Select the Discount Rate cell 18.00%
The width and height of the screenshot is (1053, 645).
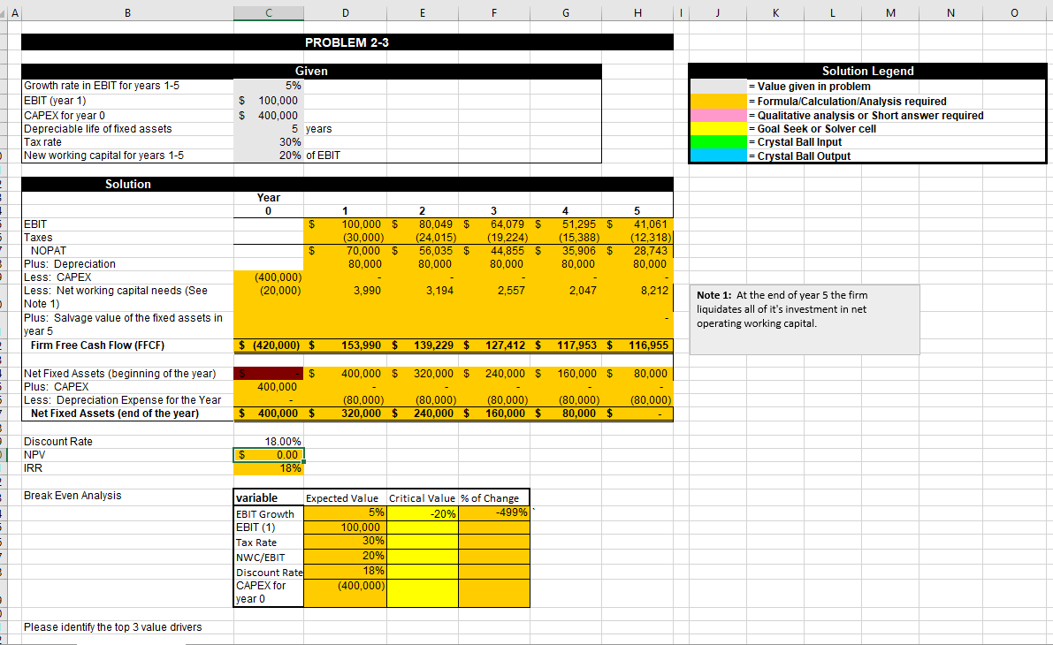point(269,442)
